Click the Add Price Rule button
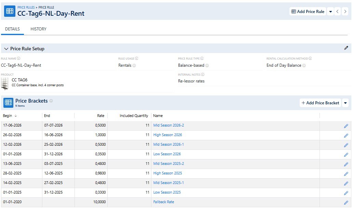352x209 pixels. (308, 12)
